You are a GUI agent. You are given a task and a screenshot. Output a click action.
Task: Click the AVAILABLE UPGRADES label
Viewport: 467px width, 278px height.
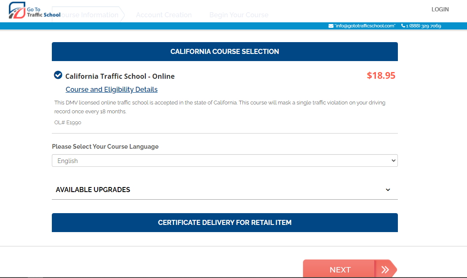click(x=93, y=190)
